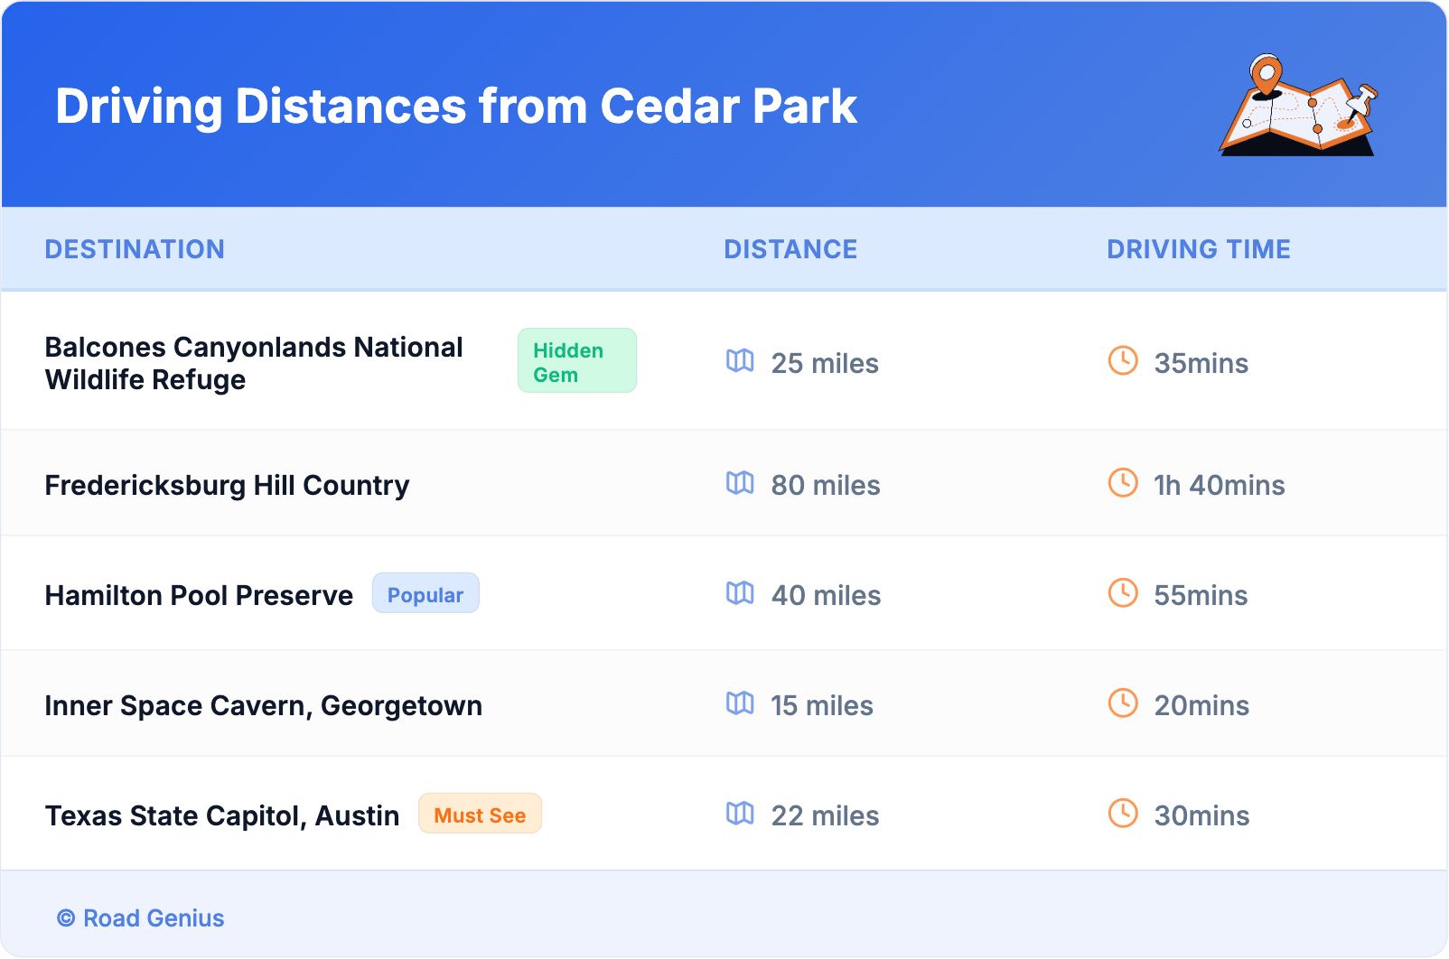Click the map icon beside 25 miles

pos(740,361)
